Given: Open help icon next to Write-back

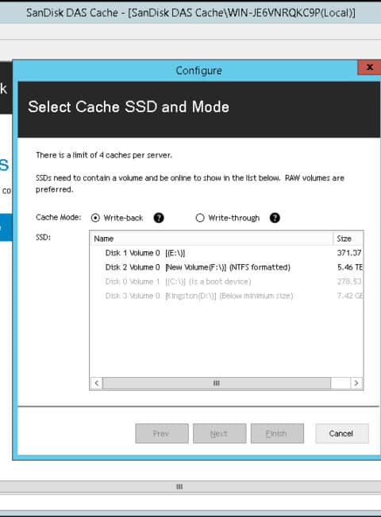Looking at the screenshot, I should [159, 218].
